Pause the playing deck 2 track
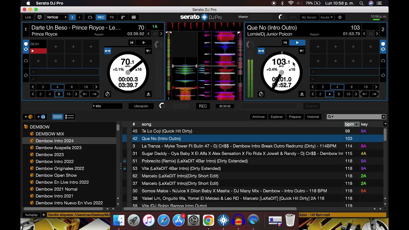 tap(297, 42)
